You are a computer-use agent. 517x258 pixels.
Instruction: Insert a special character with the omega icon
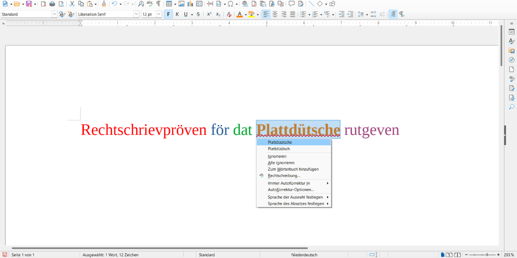coord(231,4)
